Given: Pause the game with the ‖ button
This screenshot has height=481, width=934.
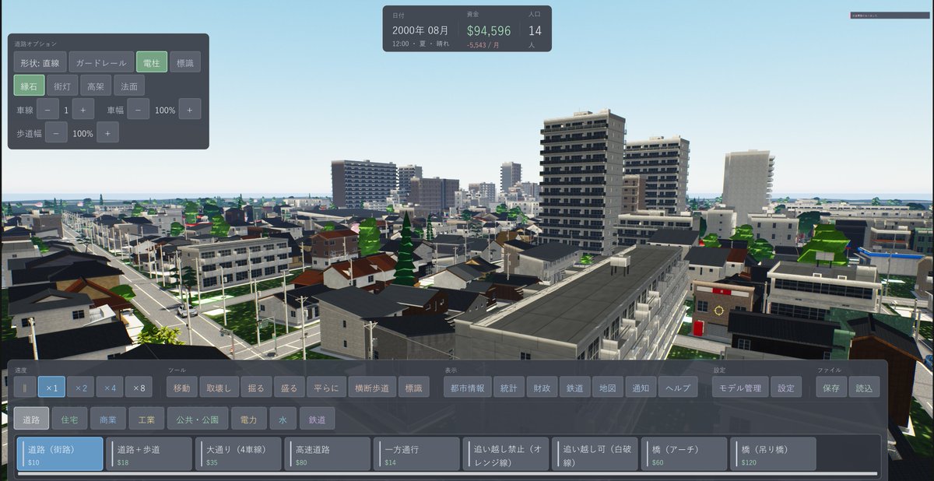Looking at the screenshot, I should tap(24, 387).
